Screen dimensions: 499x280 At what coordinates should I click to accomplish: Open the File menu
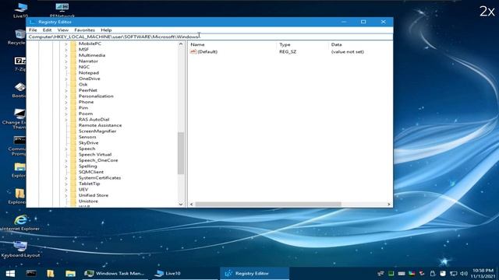click(x=33, y=30)
